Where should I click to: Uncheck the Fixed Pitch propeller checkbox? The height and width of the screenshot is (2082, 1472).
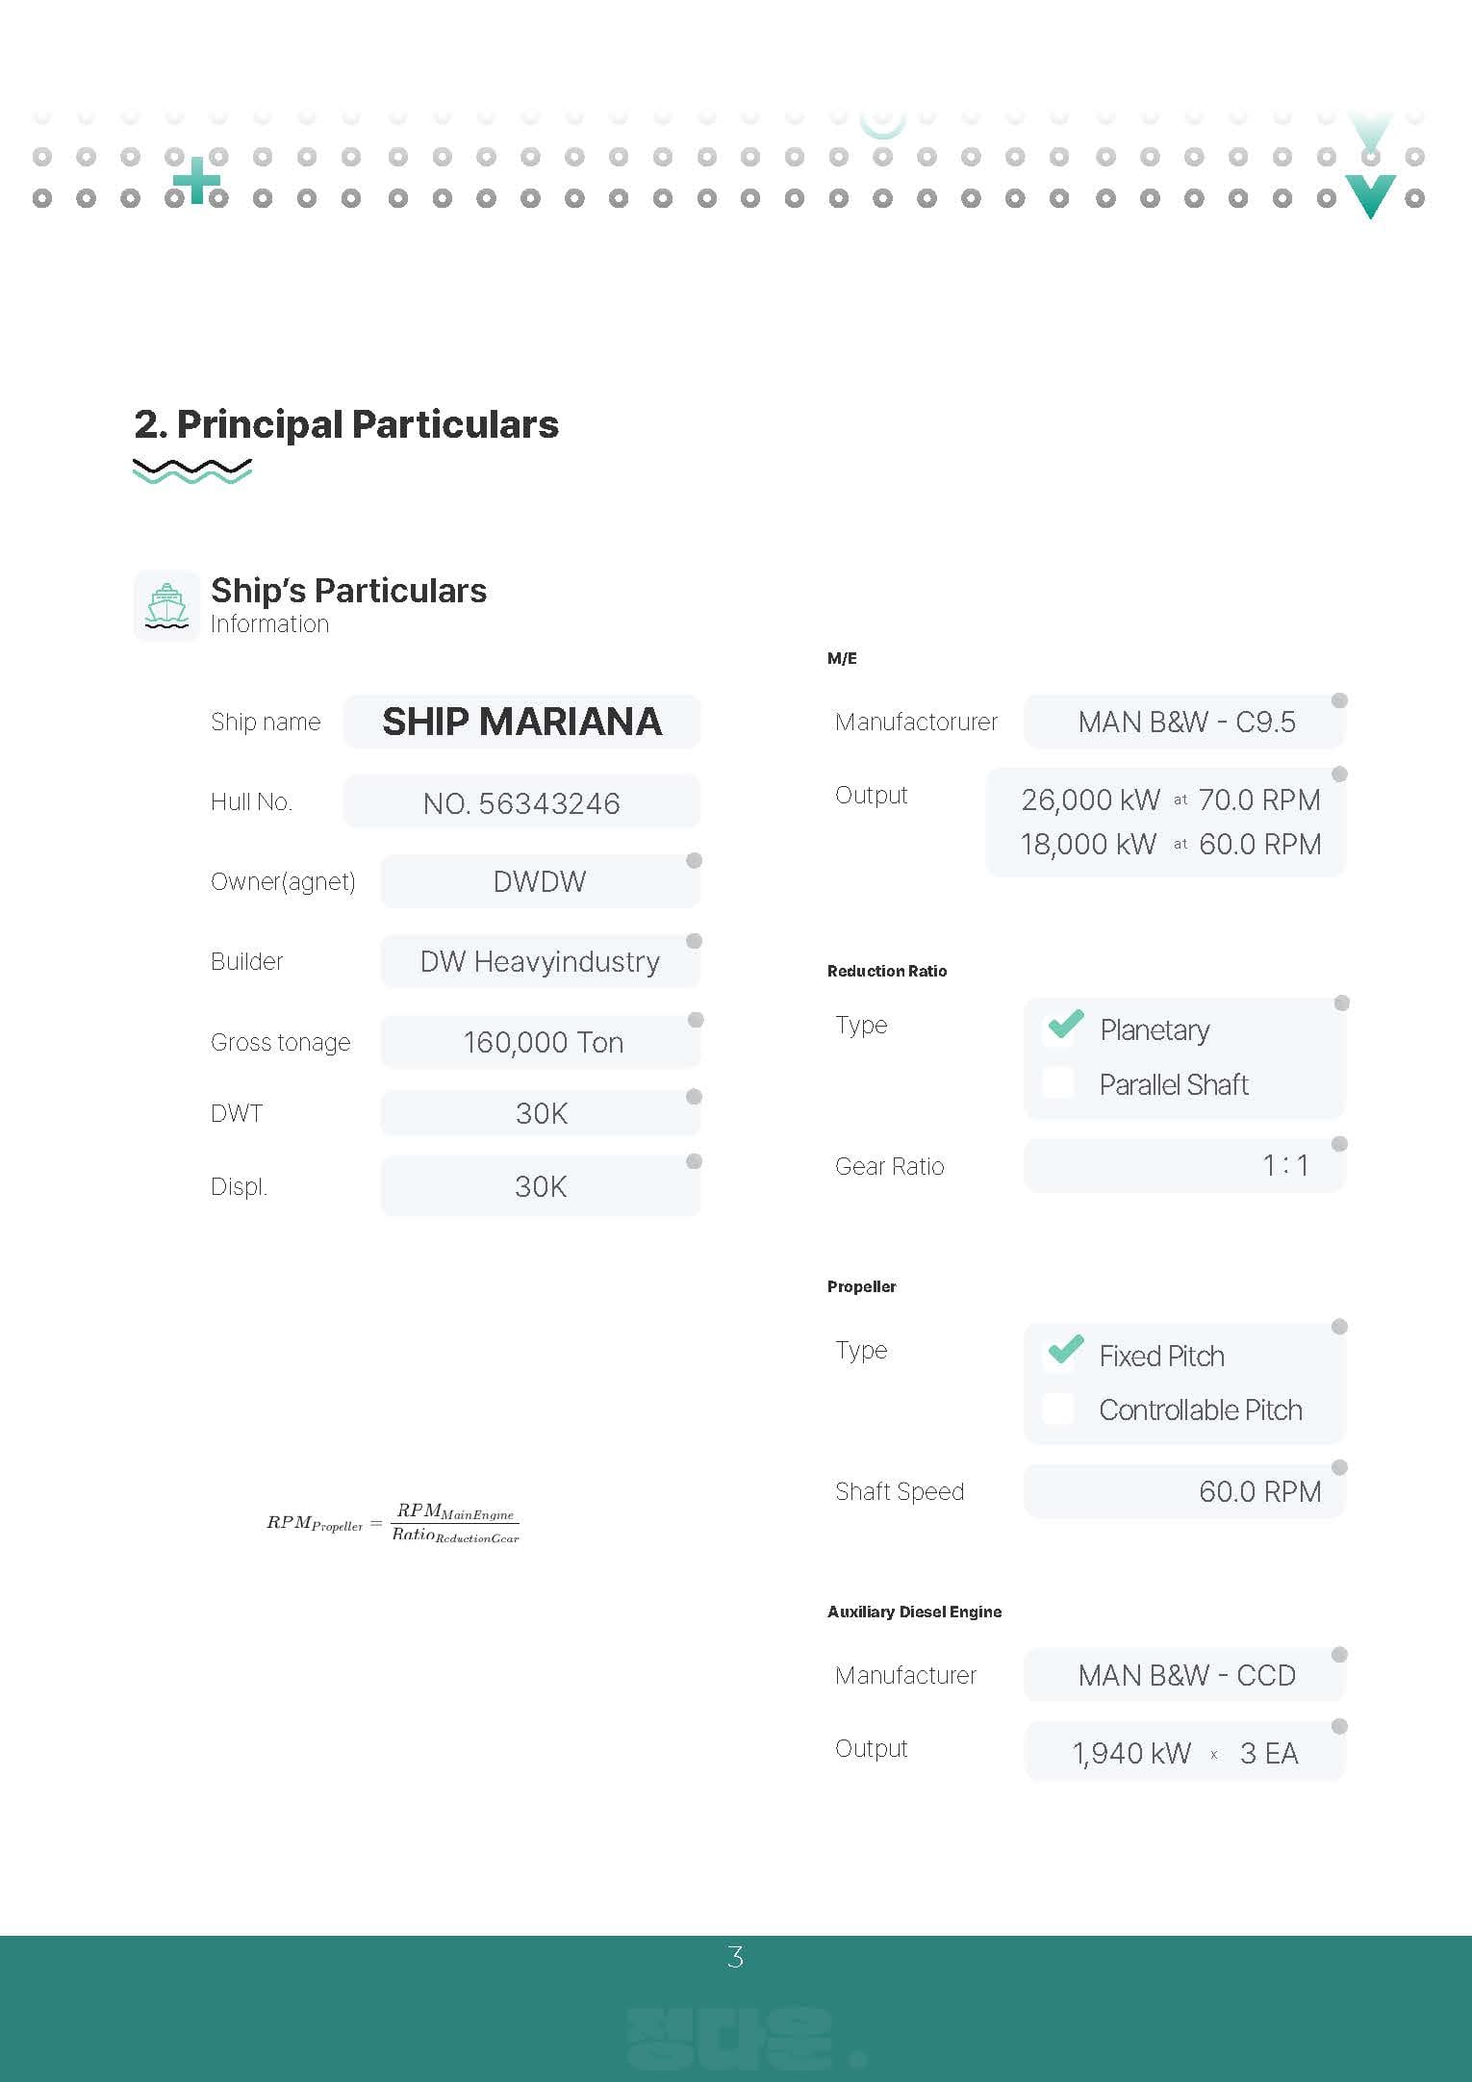click(x=1059, y=1355)
